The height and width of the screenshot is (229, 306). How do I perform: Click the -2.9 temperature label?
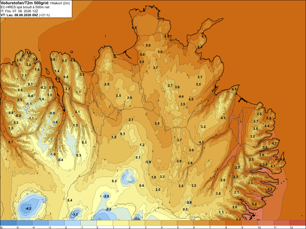point(106,196)
